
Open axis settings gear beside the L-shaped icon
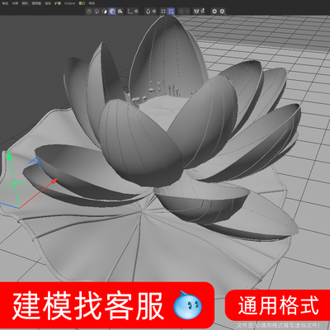pyautogui.click(x=136, y=12)
